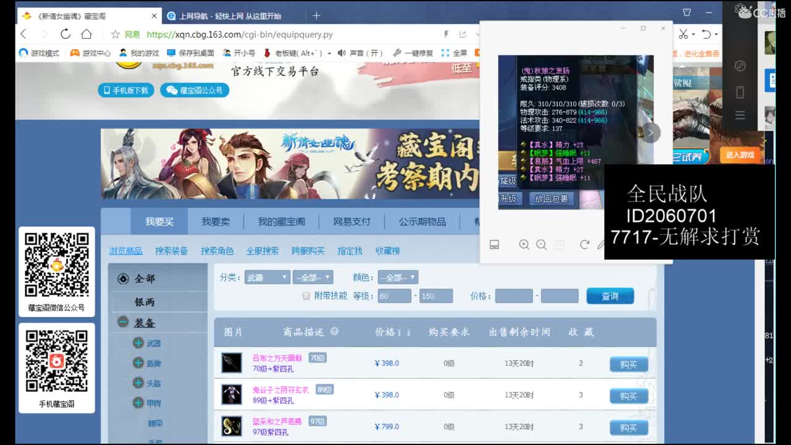Open the 公示期物品 navigation tab
Screen dimensions: 791x445
422,221
